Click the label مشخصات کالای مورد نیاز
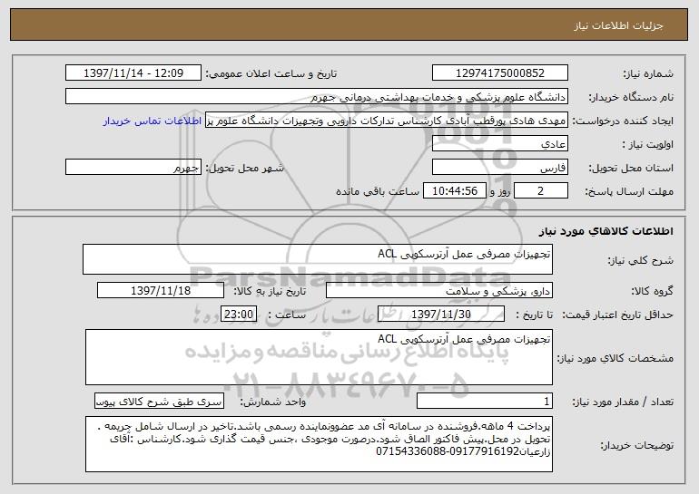The width and height of the screenshot is (699, 494). click(x=615, y=358)
